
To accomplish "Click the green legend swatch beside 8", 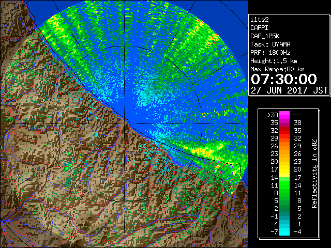I will (284, 193).
